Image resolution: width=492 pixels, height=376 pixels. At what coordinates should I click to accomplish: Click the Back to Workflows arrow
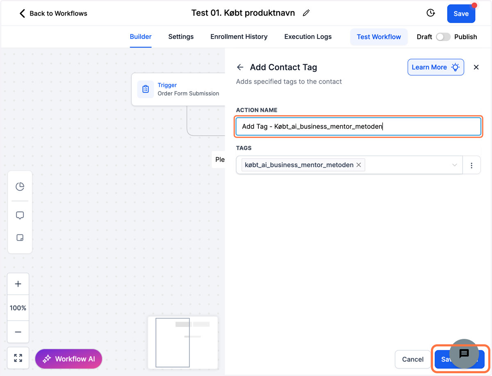22,14
